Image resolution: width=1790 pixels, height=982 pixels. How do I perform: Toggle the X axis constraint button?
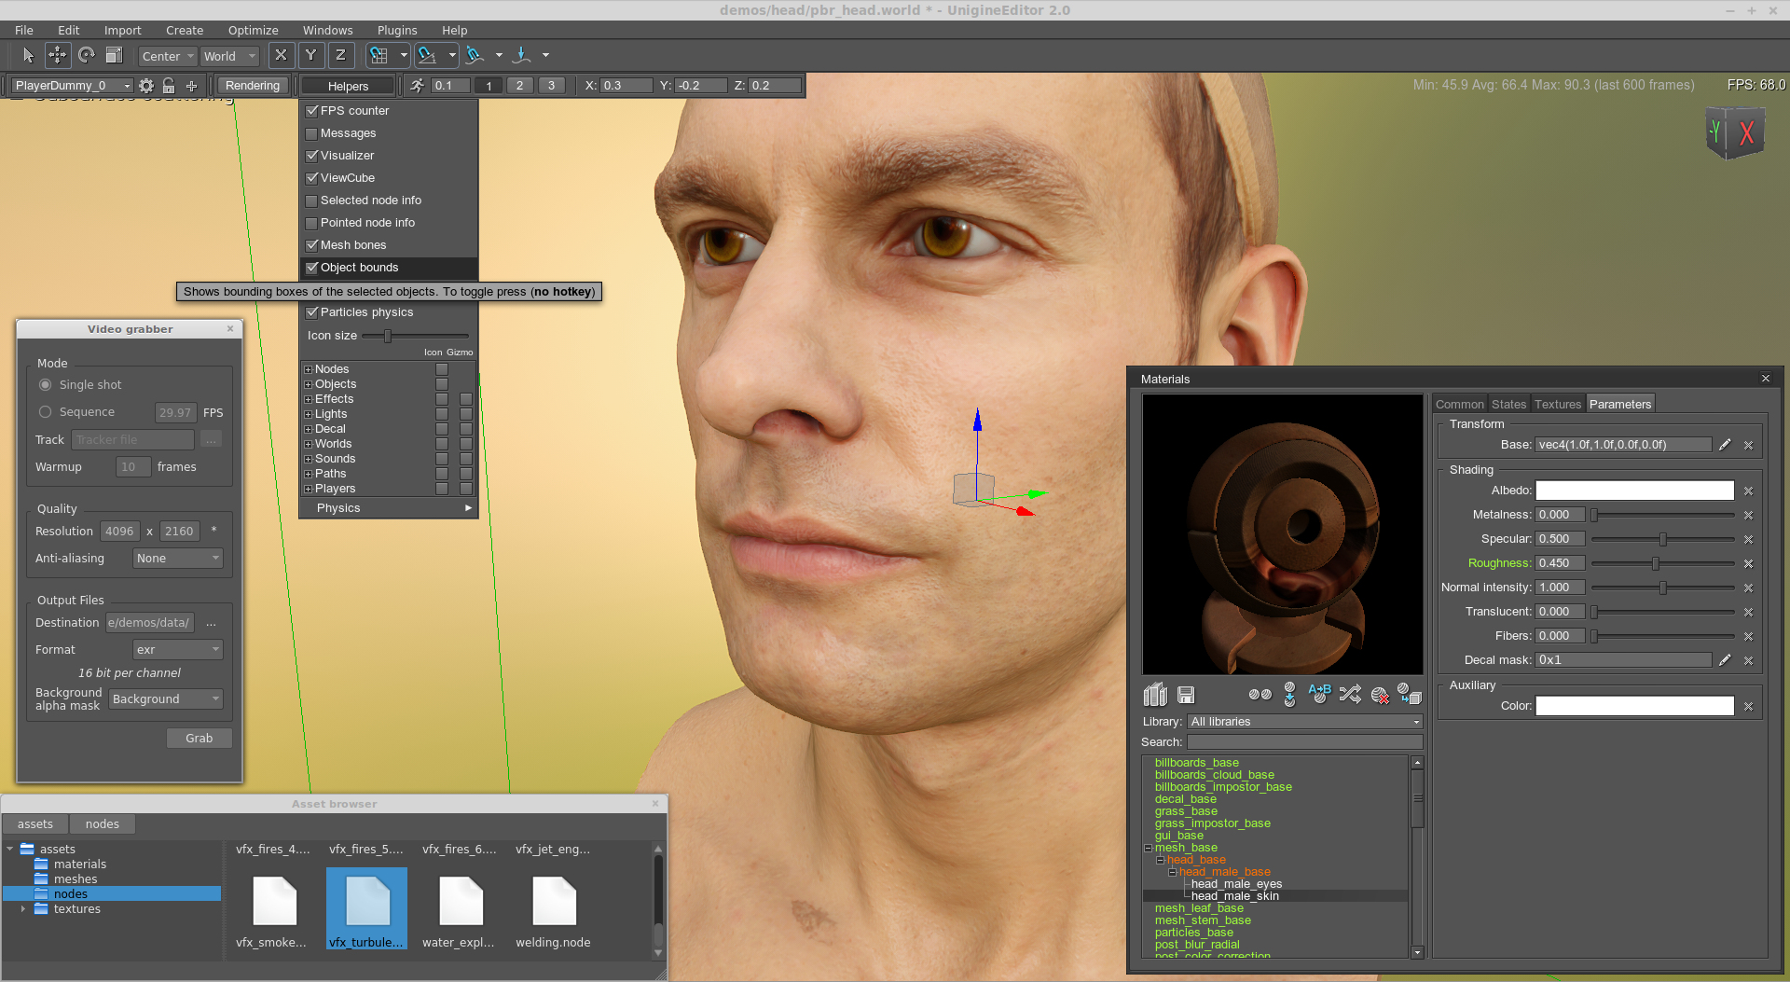[x=281, y=56]
